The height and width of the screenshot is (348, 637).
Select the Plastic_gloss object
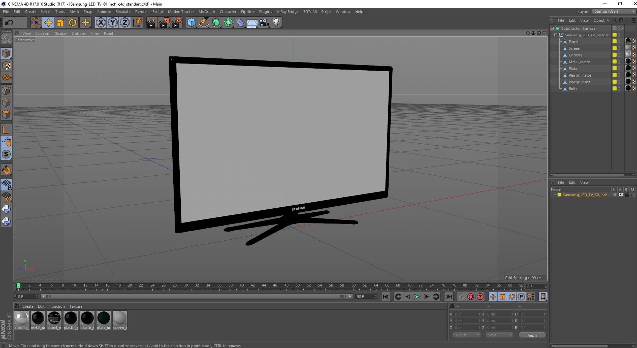point(579,82)
